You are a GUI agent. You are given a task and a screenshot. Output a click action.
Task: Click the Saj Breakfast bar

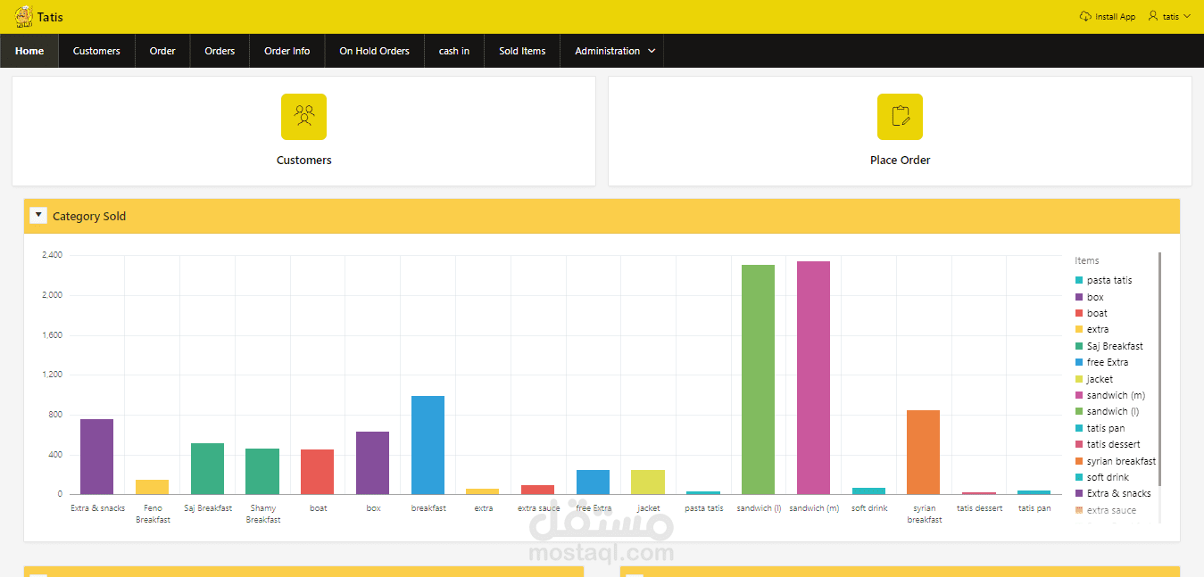click(207, 468)
